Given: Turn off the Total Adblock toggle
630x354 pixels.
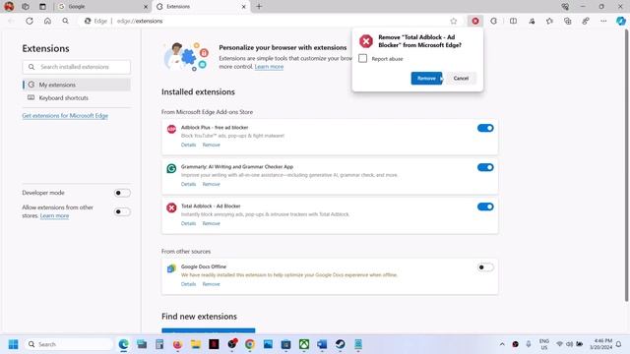Looking at the screenshot, I should click(x=485, y=206).
